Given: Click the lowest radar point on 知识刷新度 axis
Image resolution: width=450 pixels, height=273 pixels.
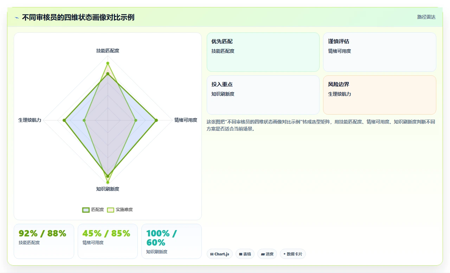Looking at the screenshot, I should click(108, 182).
